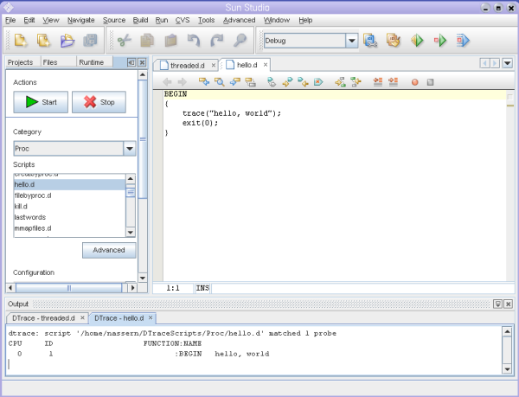The image size is (519, 397).
Task: Click the Stop Macro Recording square icon
Action: [430, 82]
